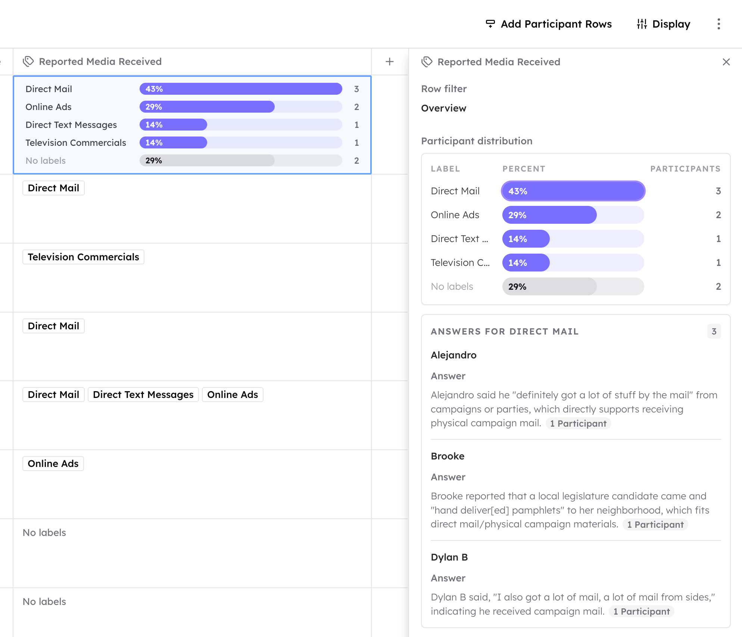The width and height of the screenshot is (742, 637).
Task: Select the No labels row in panel distribution
Action: coord(576,286)
